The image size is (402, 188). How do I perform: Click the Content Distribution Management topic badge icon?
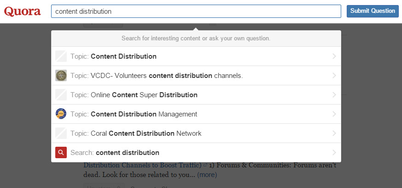[61, 114]
